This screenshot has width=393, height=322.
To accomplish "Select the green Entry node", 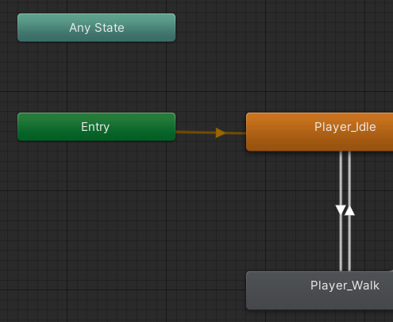I will pos(96,127).
